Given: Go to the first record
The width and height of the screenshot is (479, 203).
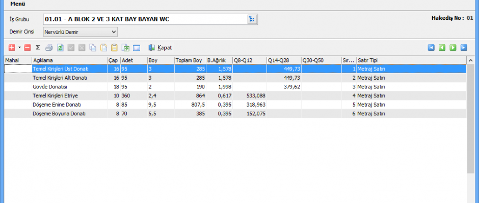Looking at the screenshot, I should coord(431,48).
